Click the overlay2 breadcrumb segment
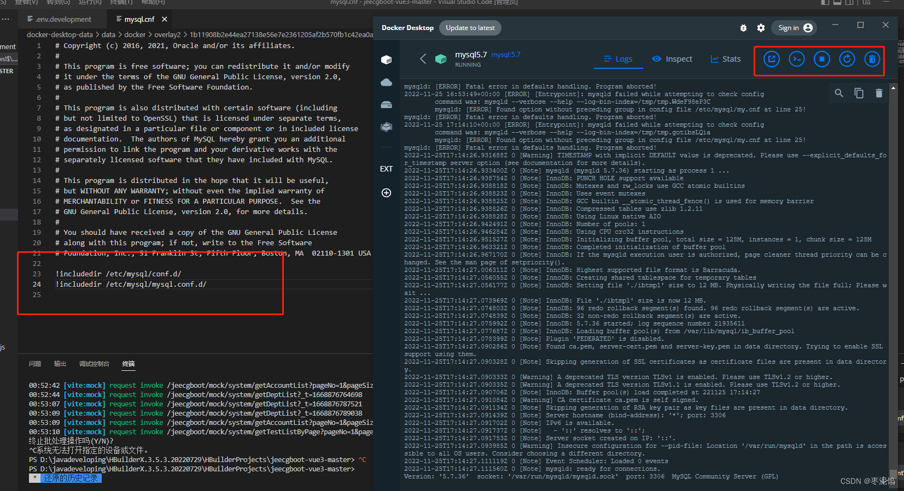This screenshot has width=904, height=491. click(167, 34)
